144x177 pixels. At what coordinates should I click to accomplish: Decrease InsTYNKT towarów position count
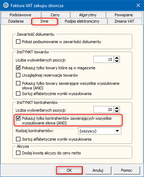coord(117,61)
